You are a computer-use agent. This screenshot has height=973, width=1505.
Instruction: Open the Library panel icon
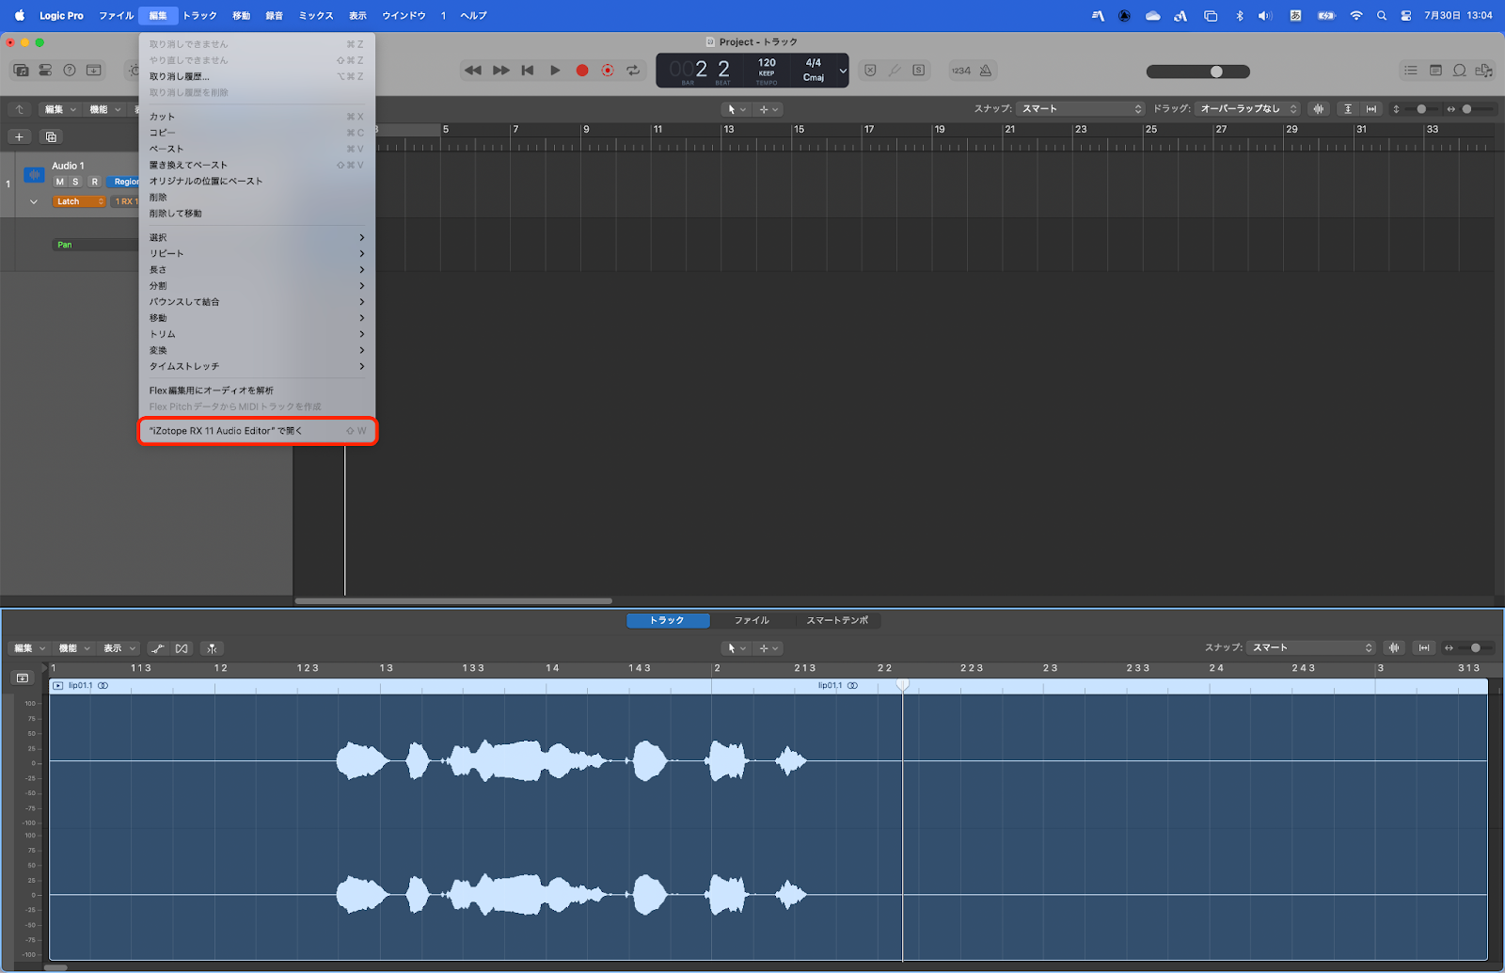(x=21, y=71)
